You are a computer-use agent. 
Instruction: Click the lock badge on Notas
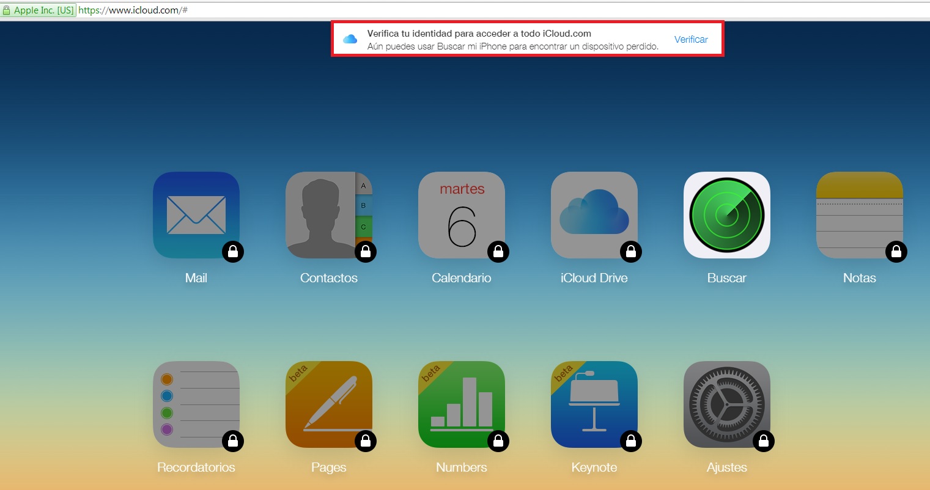click(896, 252)
